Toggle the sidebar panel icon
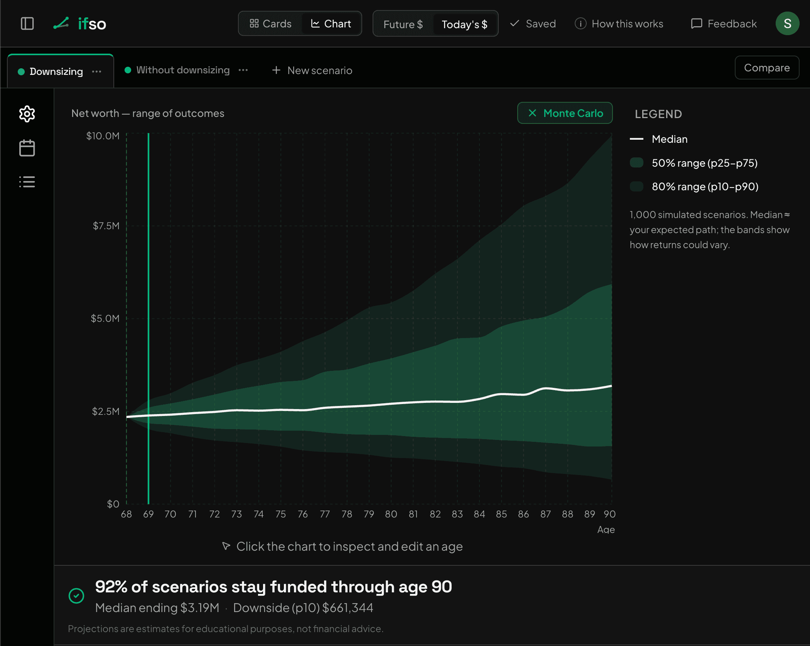Viewport: 810px width, 646px height. pyautogui.click(x=27, y=24)
